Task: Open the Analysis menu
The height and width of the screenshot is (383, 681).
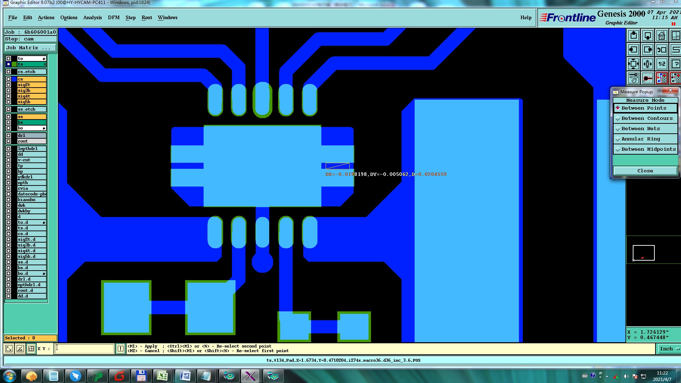Action: [x=92, y=18]
